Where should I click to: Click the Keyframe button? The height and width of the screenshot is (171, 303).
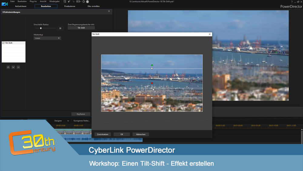click(x=81, y=114)
